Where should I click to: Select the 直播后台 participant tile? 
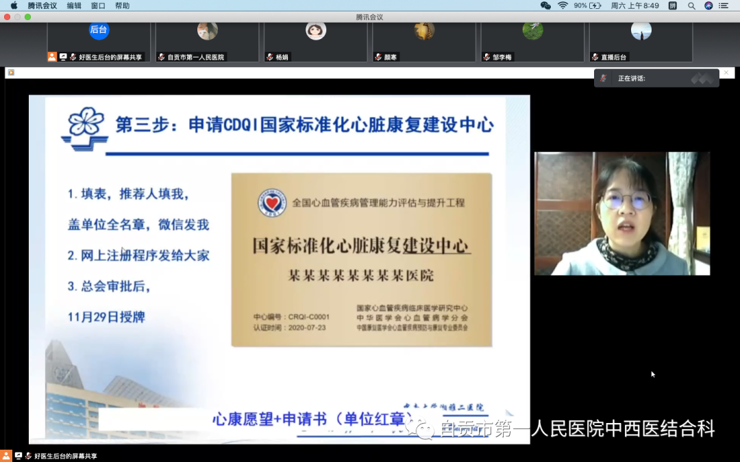(x=641, y=36)
